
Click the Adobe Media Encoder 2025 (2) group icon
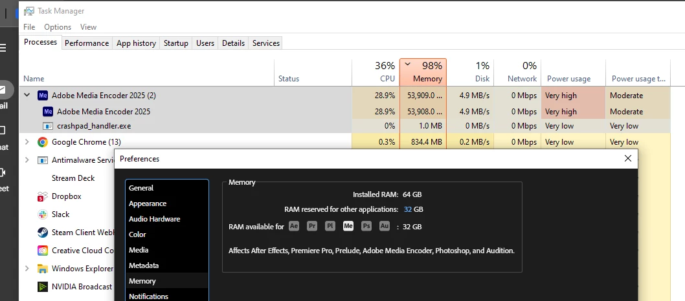click(42, 96)
